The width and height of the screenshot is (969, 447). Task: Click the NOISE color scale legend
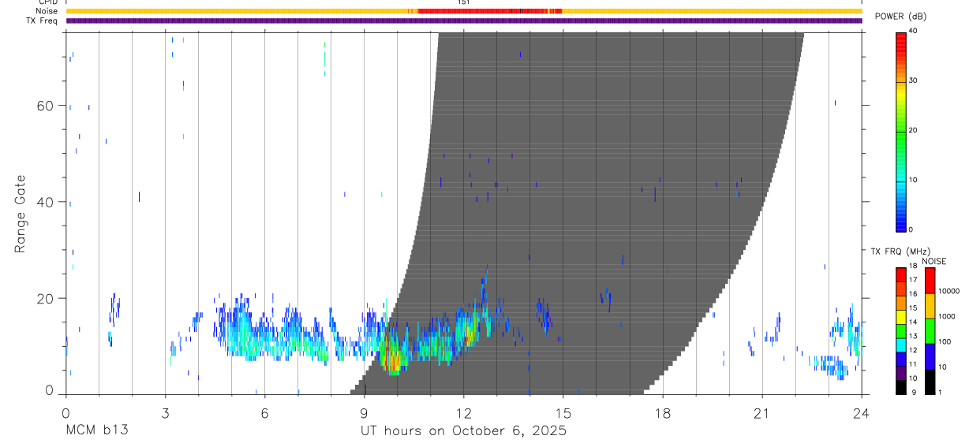coord(930,330)
